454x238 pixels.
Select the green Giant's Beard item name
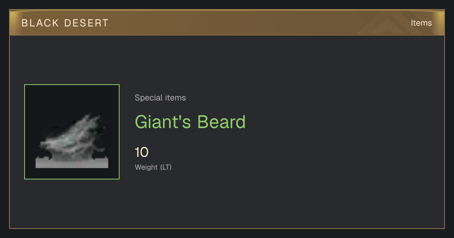(x=190, y=122)
